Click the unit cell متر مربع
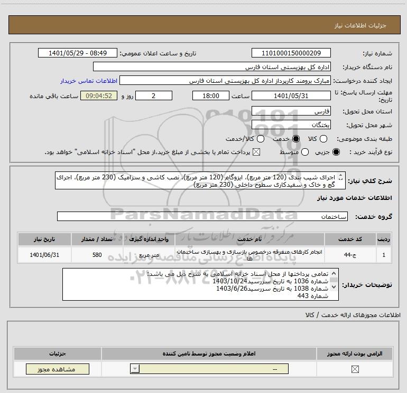 point(149,255)
